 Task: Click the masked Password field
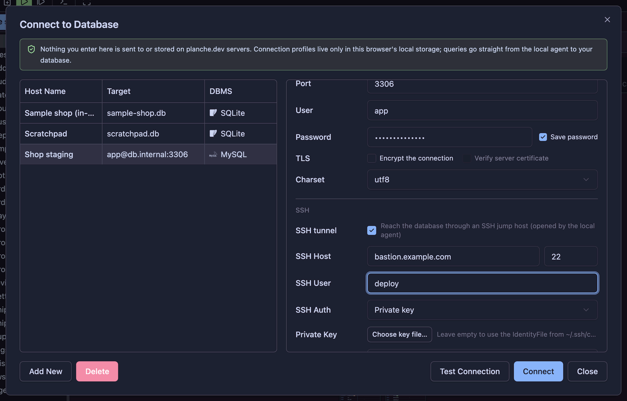[449, 137]
